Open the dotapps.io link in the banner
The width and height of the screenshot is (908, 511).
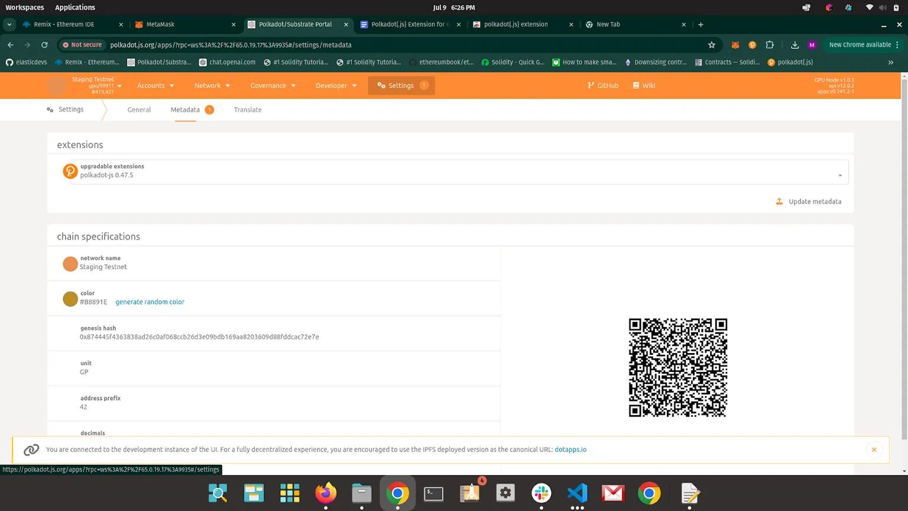570,449
